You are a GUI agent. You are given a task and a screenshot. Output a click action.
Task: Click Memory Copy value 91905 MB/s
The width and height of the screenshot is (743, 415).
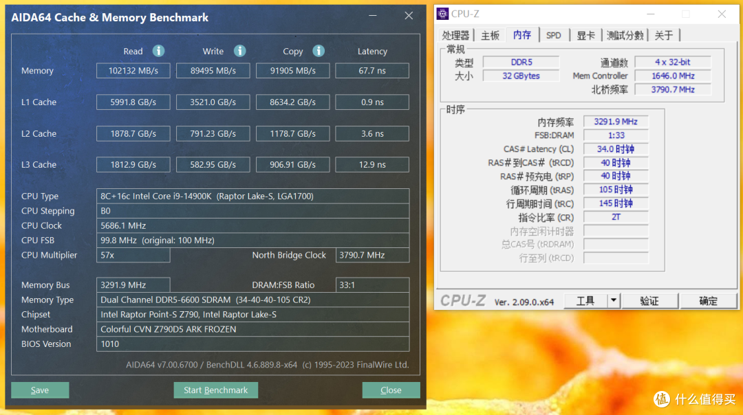click(293, 71)
